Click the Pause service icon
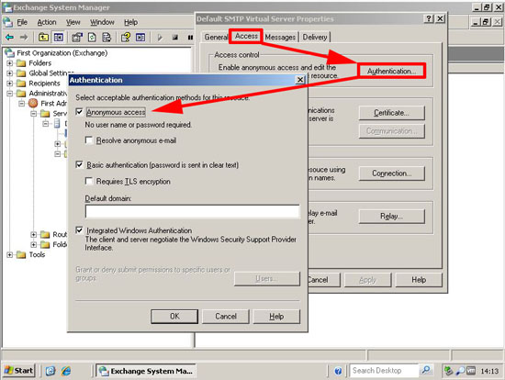This screenshot has width=505, height=380. [190, 38]
